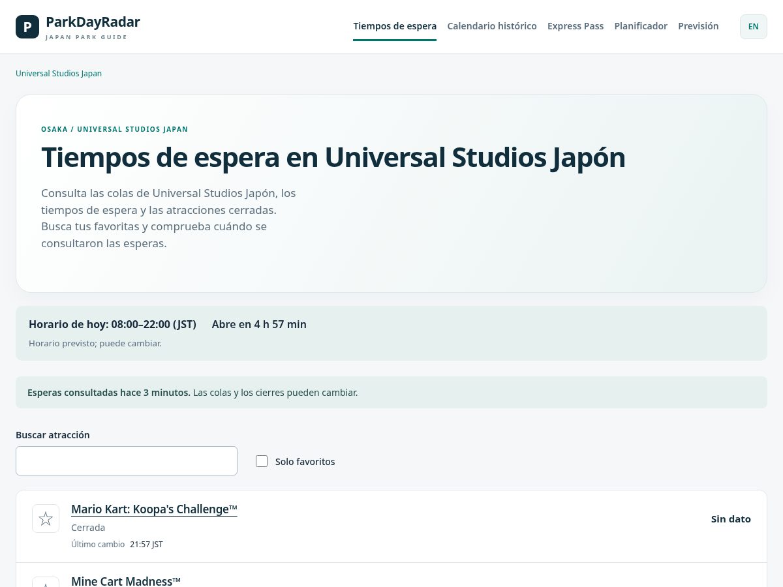Screen dimensions: 783x587
Task: Open the Previsión section
Action: (x=698, y=26)
